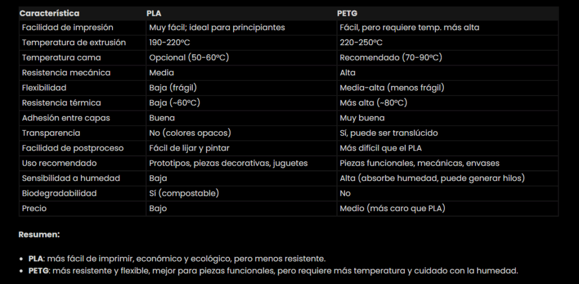Select the "Opcional (50-60°C)" cell
This screenshot has height=284, width=579.
coord(189,58)
